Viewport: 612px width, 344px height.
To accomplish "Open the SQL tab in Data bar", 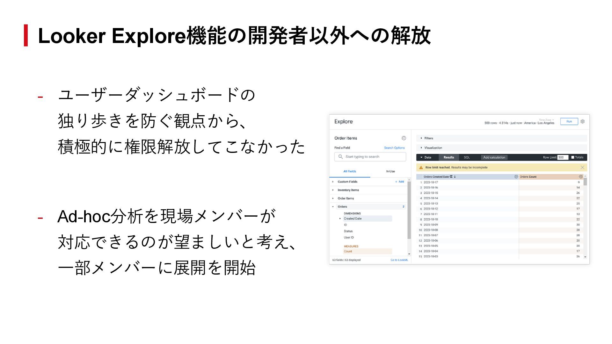I will [467, 157].
